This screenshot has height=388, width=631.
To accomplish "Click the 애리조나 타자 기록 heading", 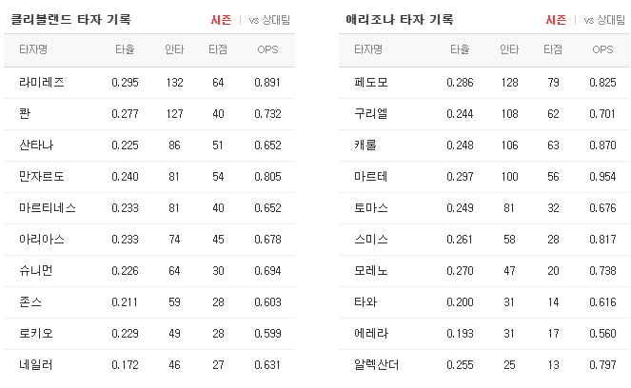I will pos(399,19).
